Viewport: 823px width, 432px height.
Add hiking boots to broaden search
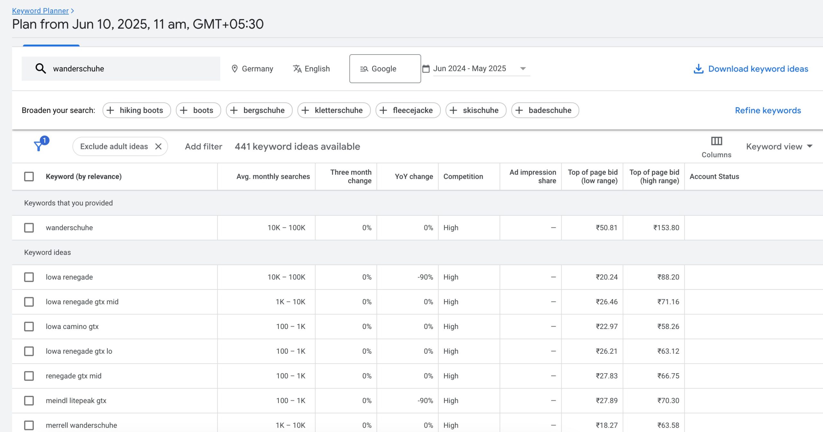136,110
